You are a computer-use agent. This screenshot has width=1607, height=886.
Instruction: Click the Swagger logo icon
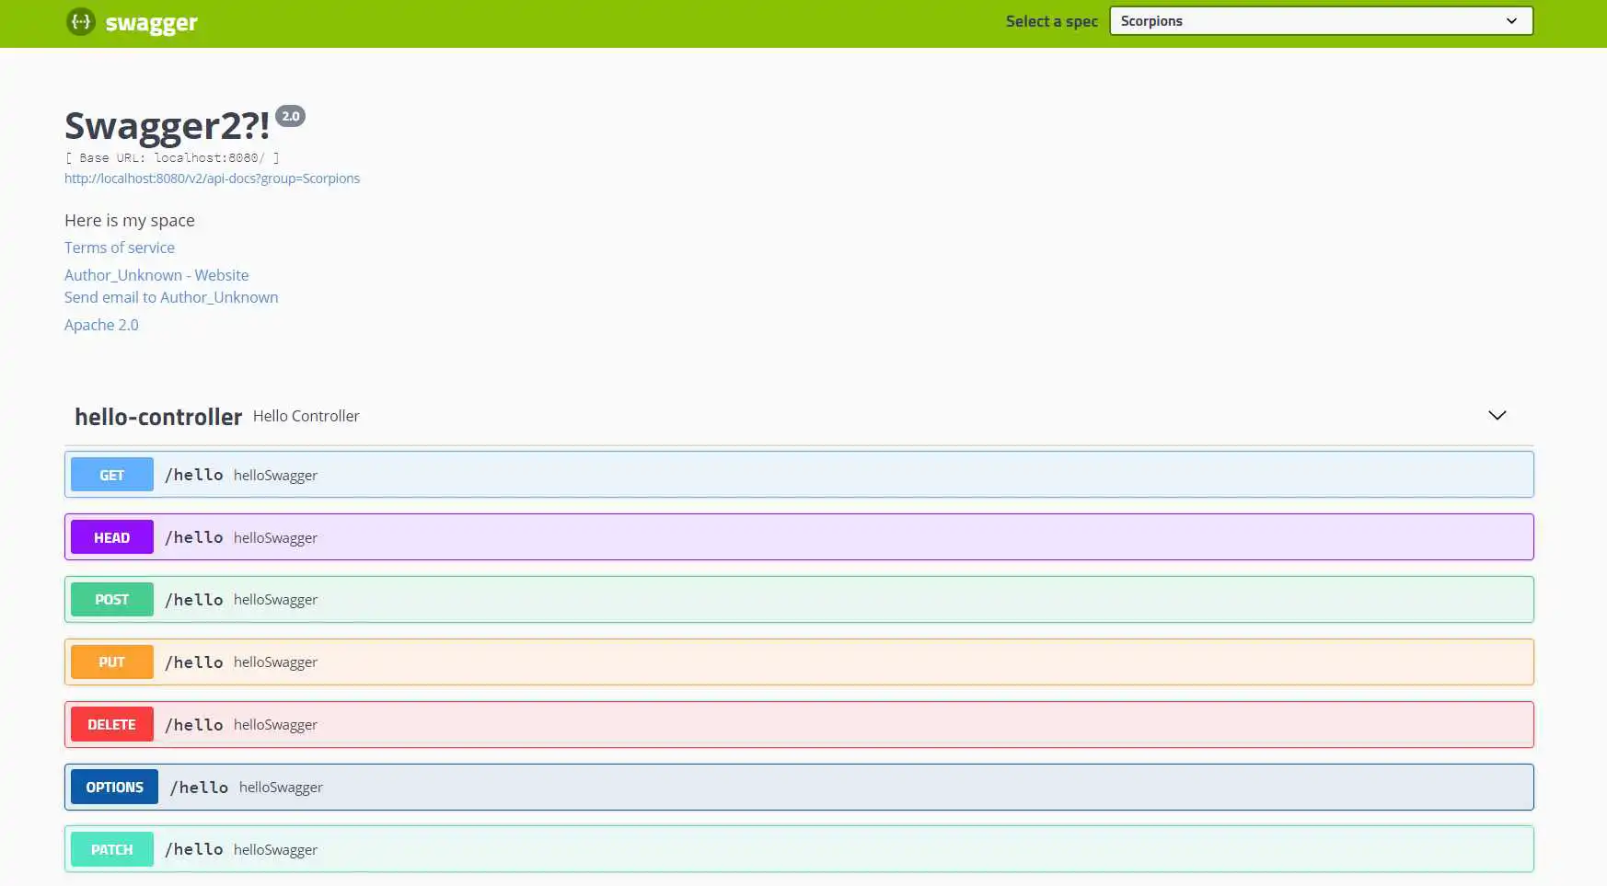(x=81, y=21)
